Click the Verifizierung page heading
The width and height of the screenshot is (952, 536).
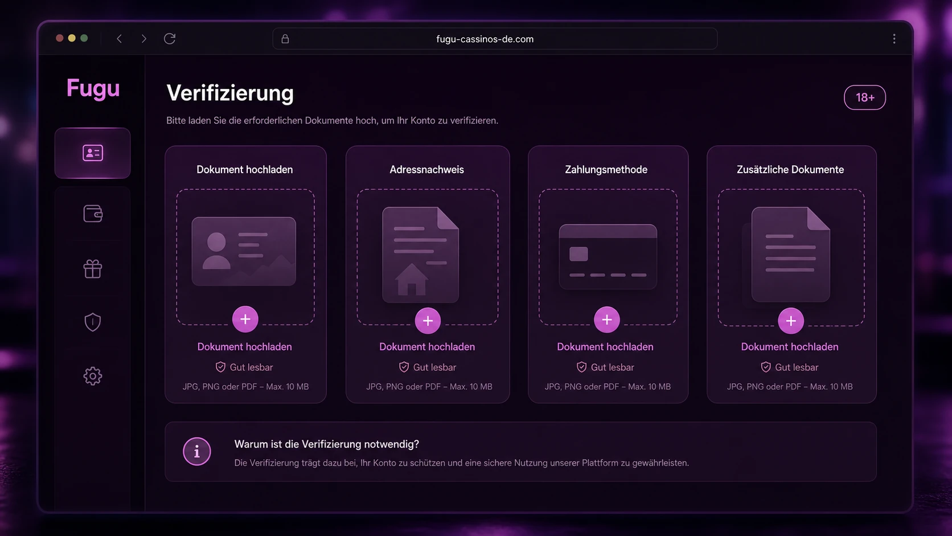point(230,93)
